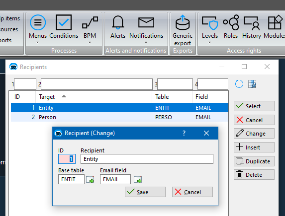This screenshot has width=285, height=216.
Task: Open the Roles icon in Access rights
Action: tap(231, 22)
